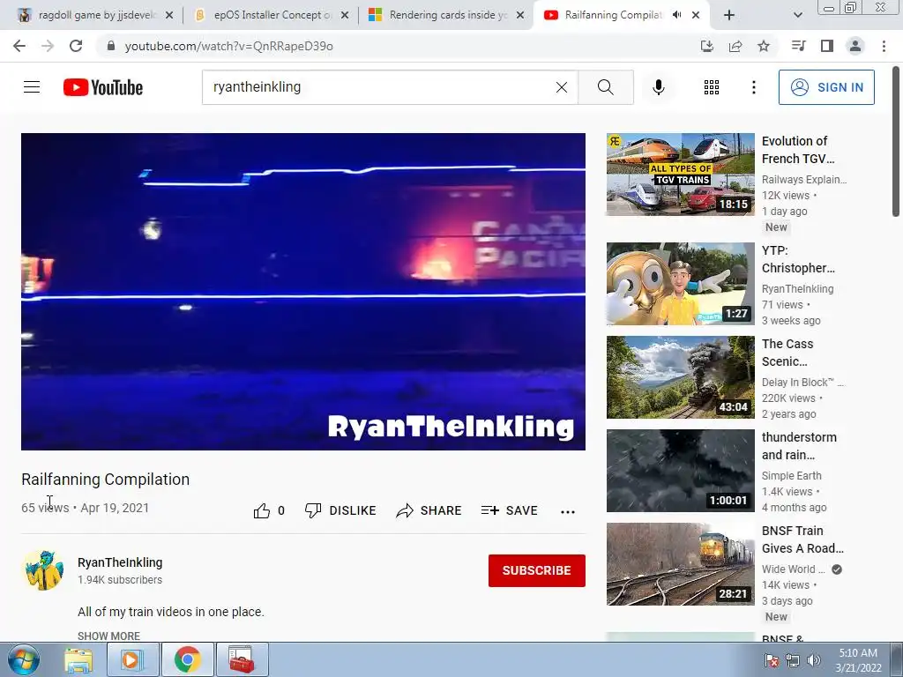903x677 pixels.
Task: Mute the tab using the speaker icon
Action: pyautogui.click(x=677, y=15)
